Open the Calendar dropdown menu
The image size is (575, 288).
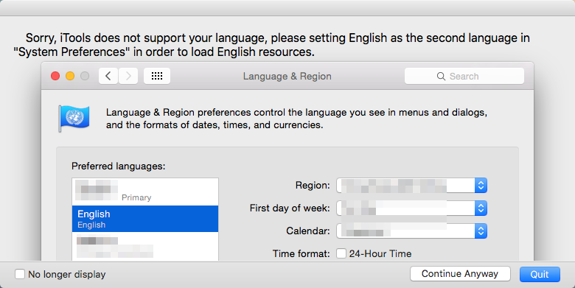pyautogui.click(x=412, y=231)
